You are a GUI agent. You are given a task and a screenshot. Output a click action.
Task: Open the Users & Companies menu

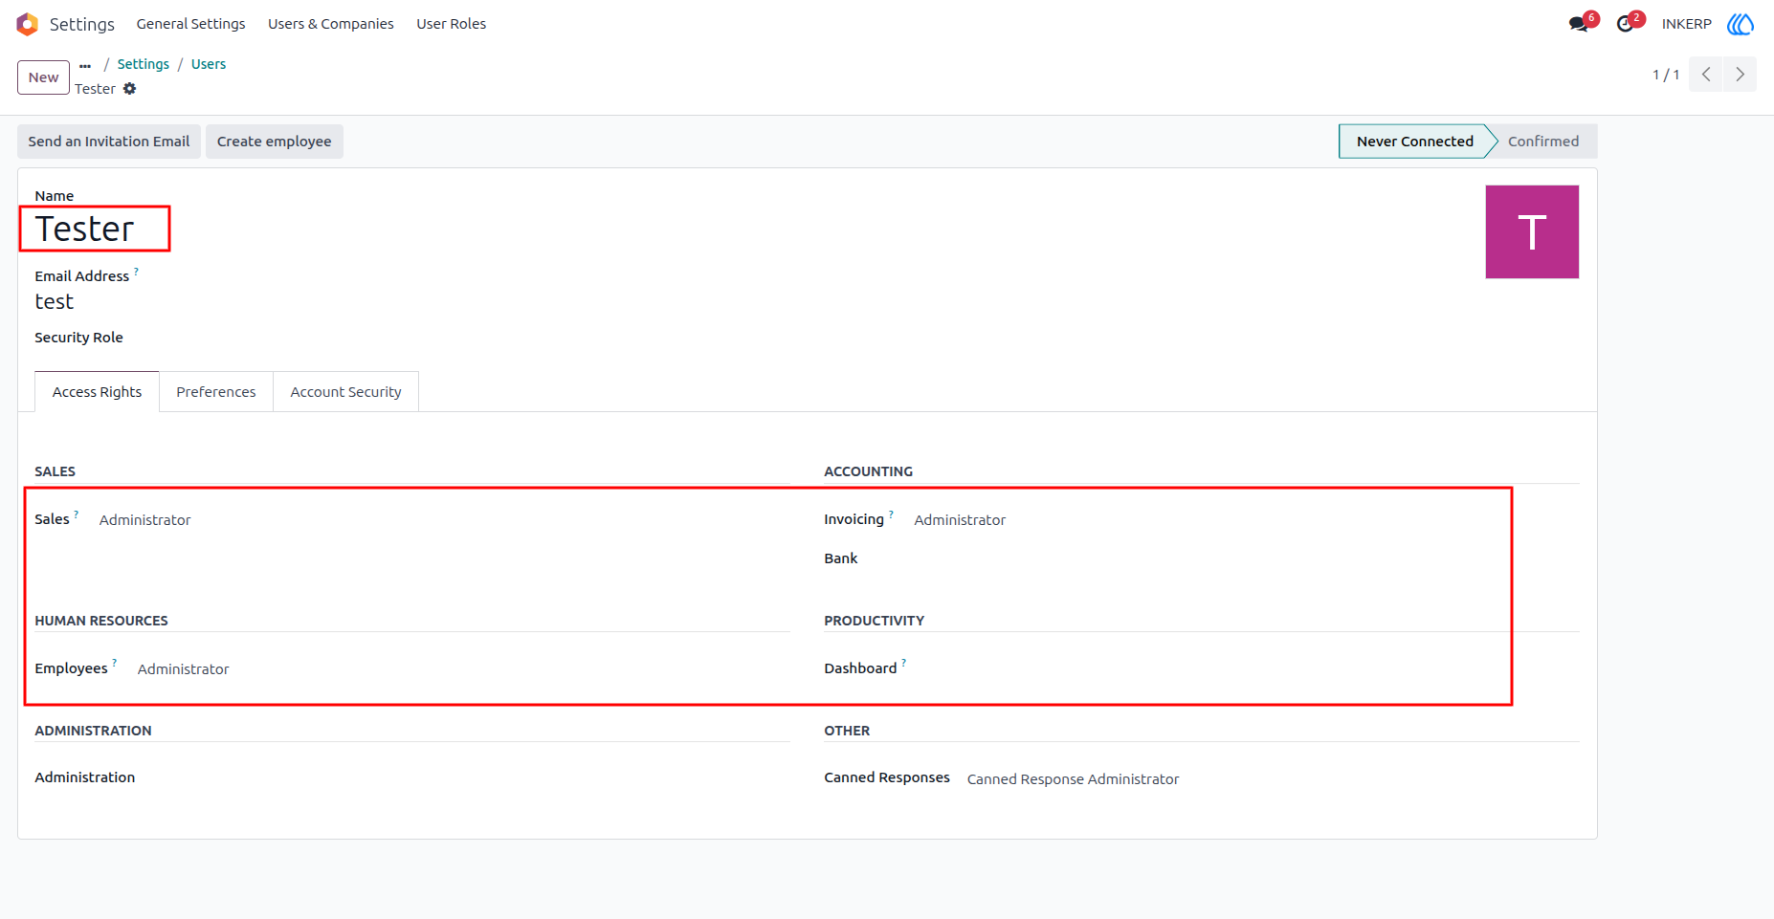click(330, 24)
